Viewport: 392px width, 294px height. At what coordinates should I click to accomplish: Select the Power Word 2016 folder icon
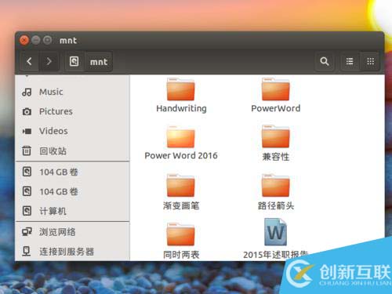pos(180,137)
